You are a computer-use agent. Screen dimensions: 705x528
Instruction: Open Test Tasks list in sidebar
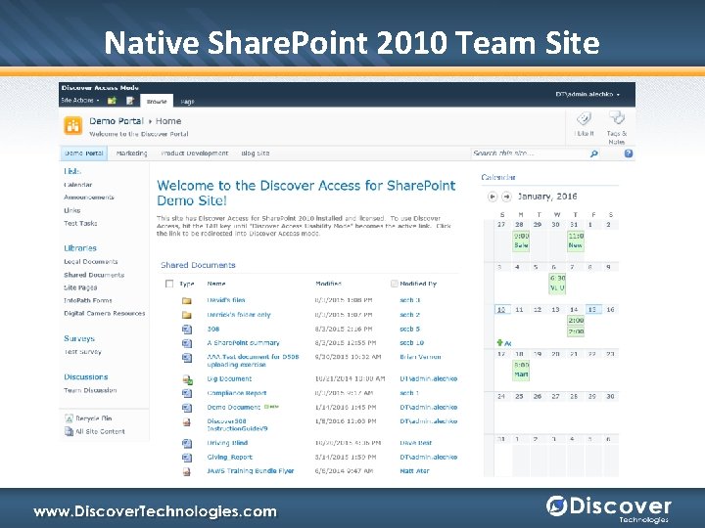[x=80, y=223]
